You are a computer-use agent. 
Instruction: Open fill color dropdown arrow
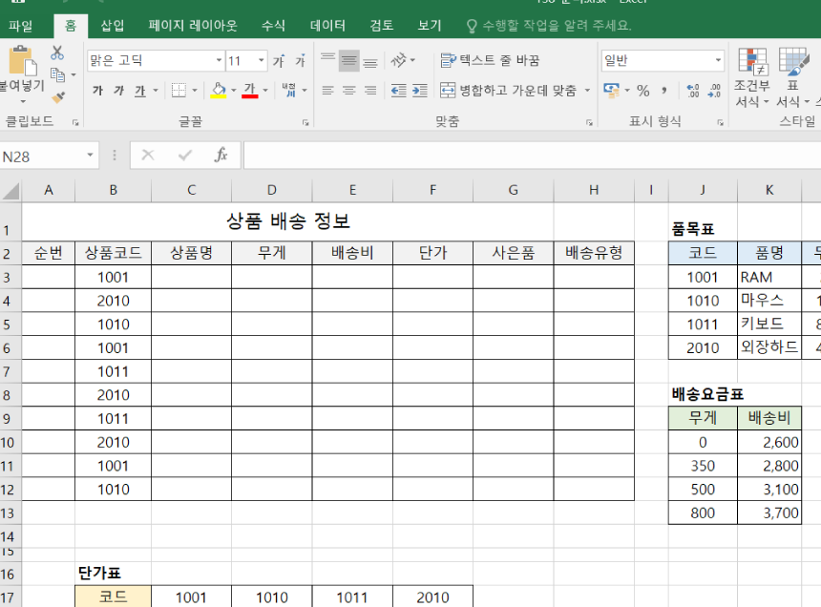234,91
